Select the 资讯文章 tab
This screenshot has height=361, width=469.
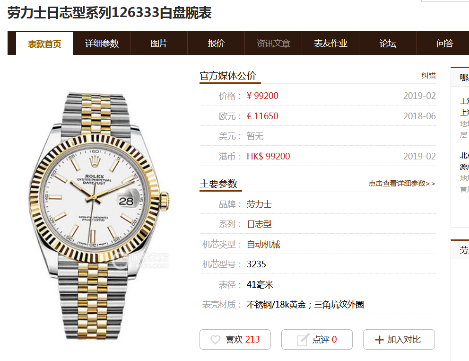[273, 44]
